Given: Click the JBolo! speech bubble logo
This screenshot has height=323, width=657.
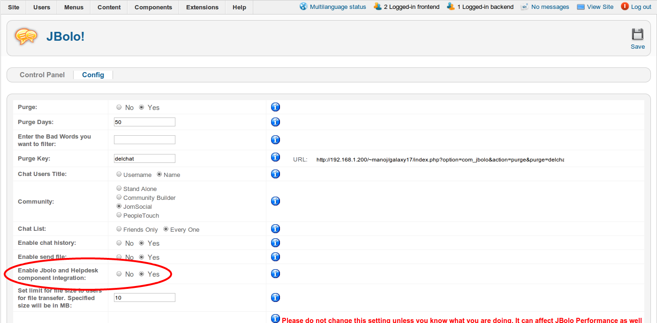Looking at the screenshot, I should coord(26,36).
